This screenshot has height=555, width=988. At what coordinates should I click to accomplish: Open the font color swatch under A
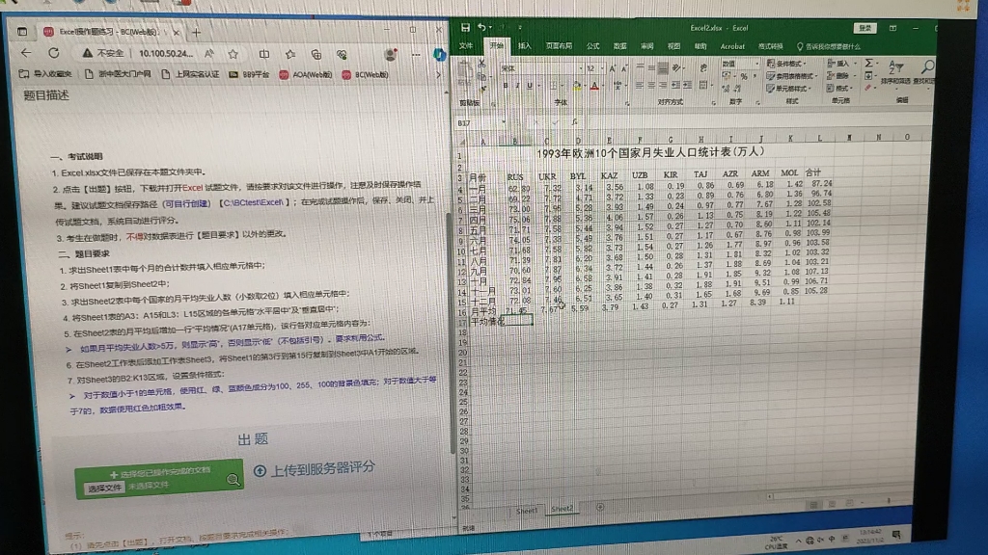(x=594, y=86)
